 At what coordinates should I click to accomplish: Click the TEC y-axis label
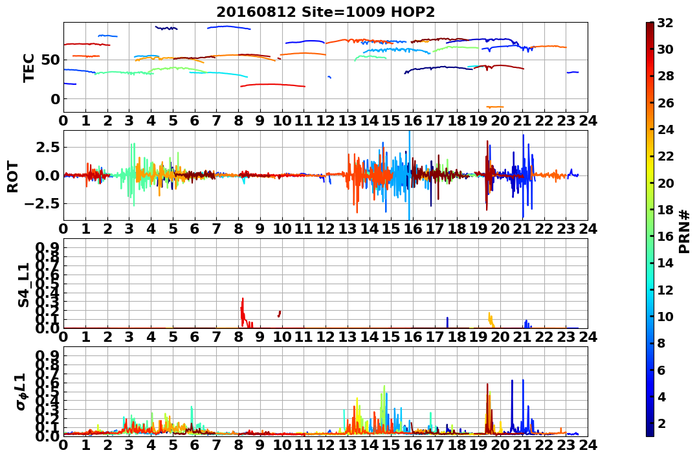tap(28, 68)
